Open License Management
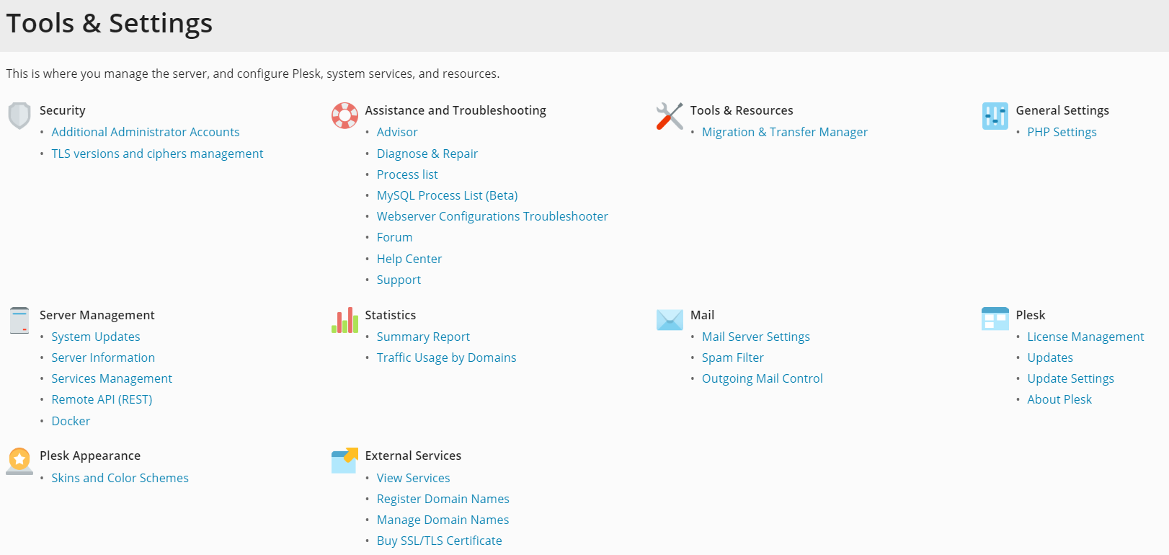 (1085, 337)
